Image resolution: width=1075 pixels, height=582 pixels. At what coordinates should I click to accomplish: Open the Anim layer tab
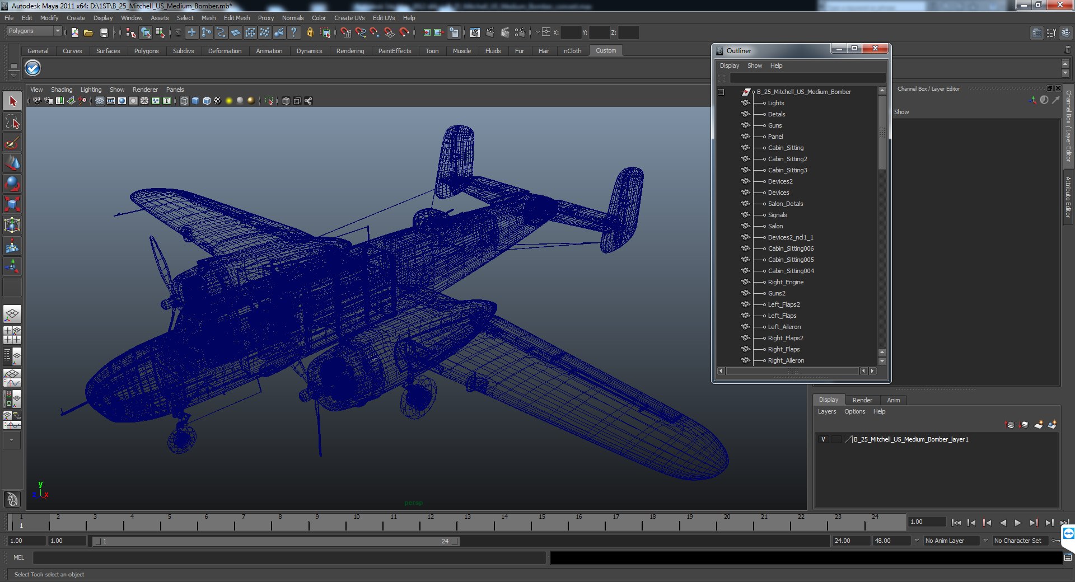[x=894, y=400]
